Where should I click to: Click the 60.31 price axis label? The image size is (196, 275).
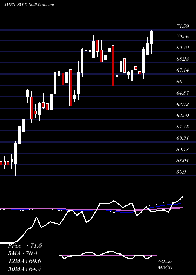[x=183, y=138]
